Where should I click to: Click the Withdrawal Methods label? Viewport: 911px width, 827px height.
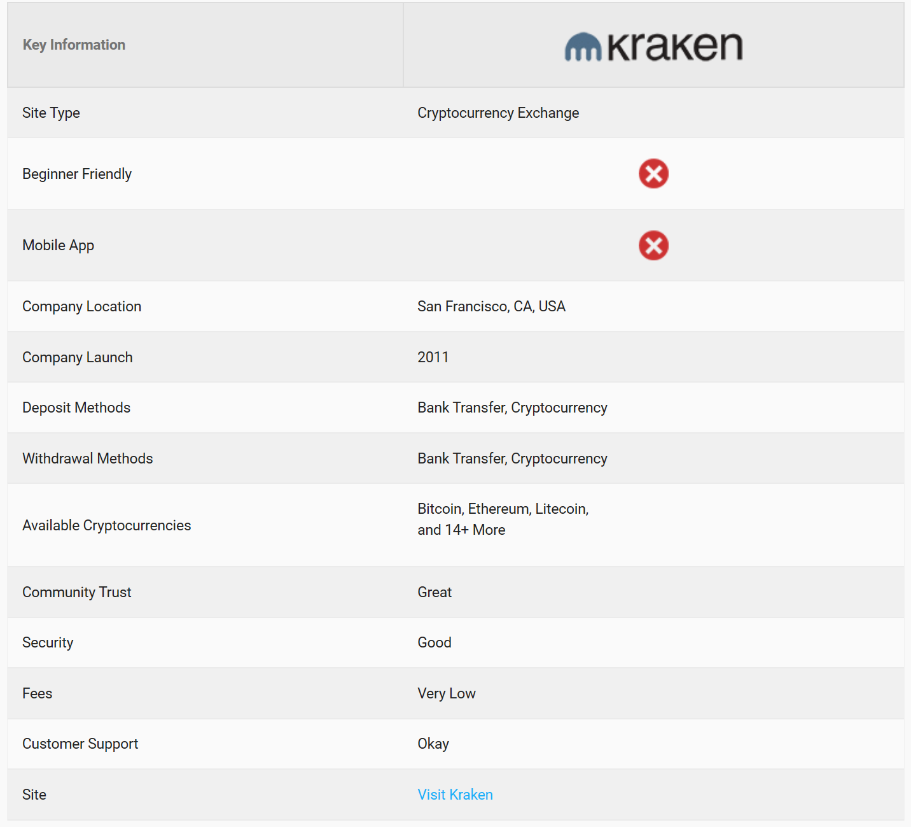coord(88,458)
